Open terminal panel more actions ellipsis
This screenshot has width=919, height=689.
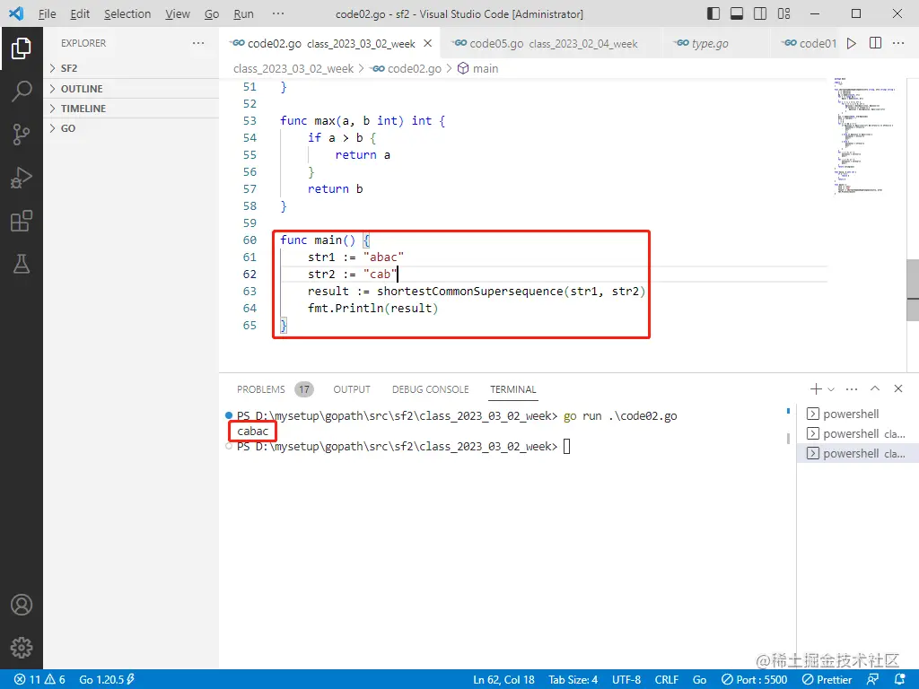tap(852, 389)
